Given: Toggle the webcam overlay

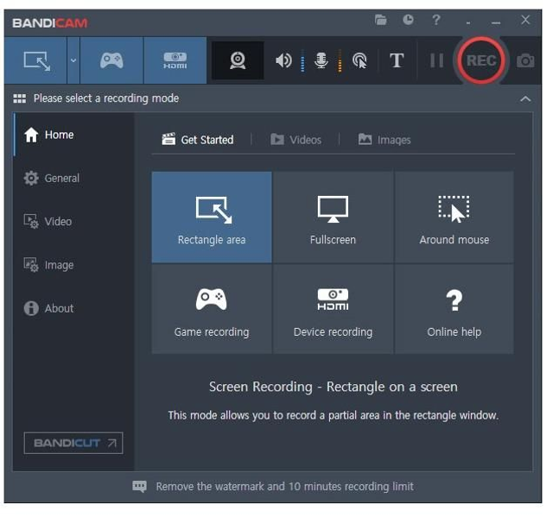Looking at the screenshot, I should coord(237,60).
